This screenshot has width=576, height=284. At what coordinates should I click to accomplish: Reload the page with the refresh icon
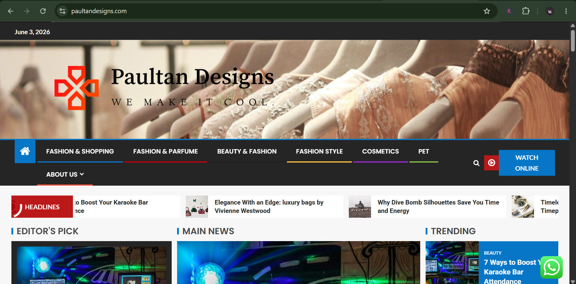click(43, 11)
